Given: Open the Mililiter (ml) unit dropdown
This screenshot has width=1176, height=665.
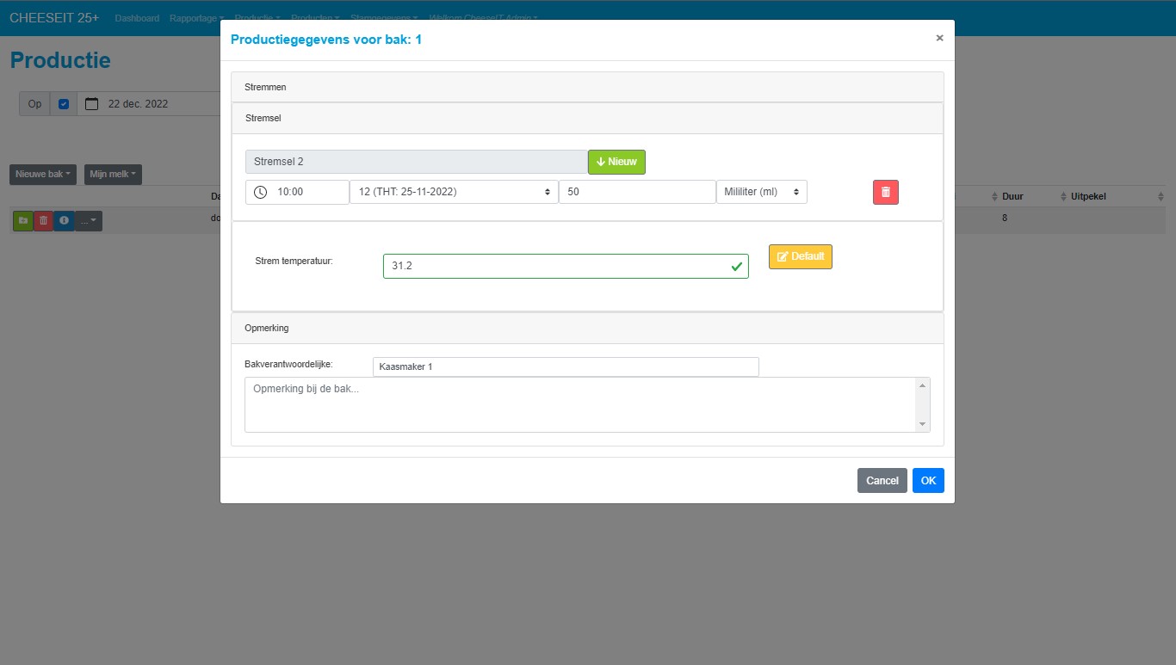Looking at the screenshot, I should (761, 192).
